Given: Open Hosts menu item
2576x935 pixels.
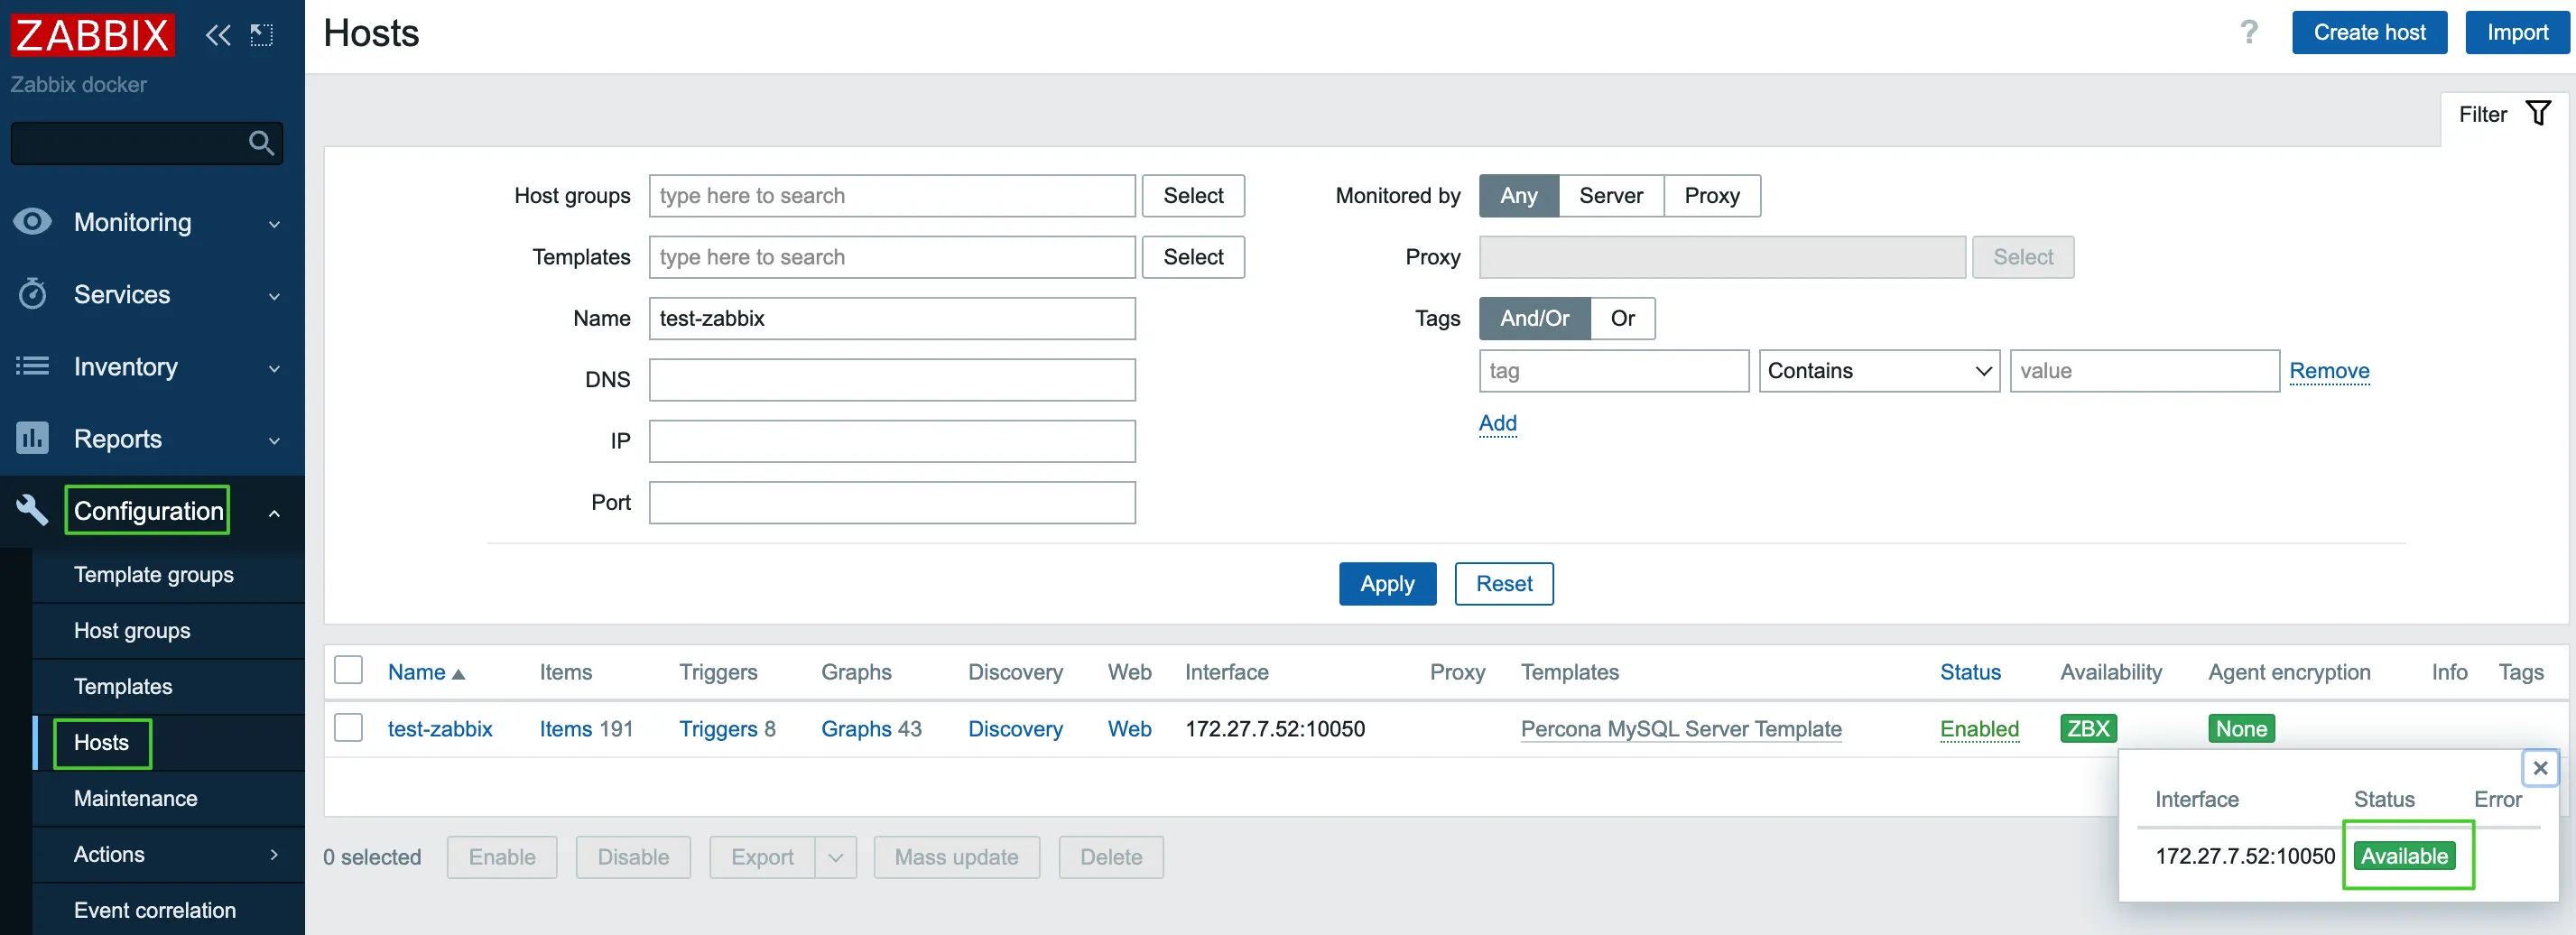Looking at the screenshot, I should 101,742.
